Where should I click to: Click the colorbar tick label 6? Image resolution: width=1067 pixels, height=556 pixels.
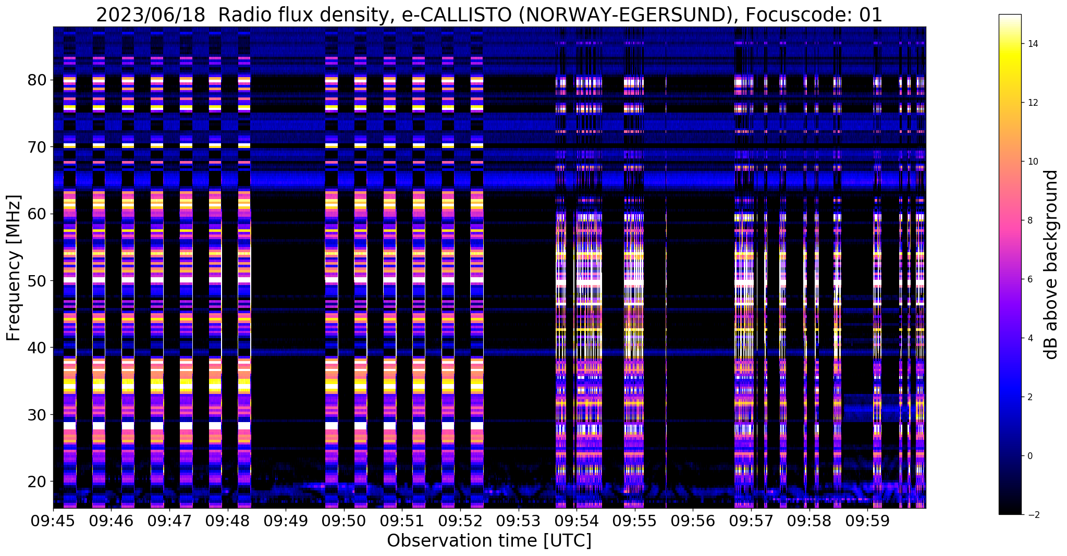[x=1029, y=279]
